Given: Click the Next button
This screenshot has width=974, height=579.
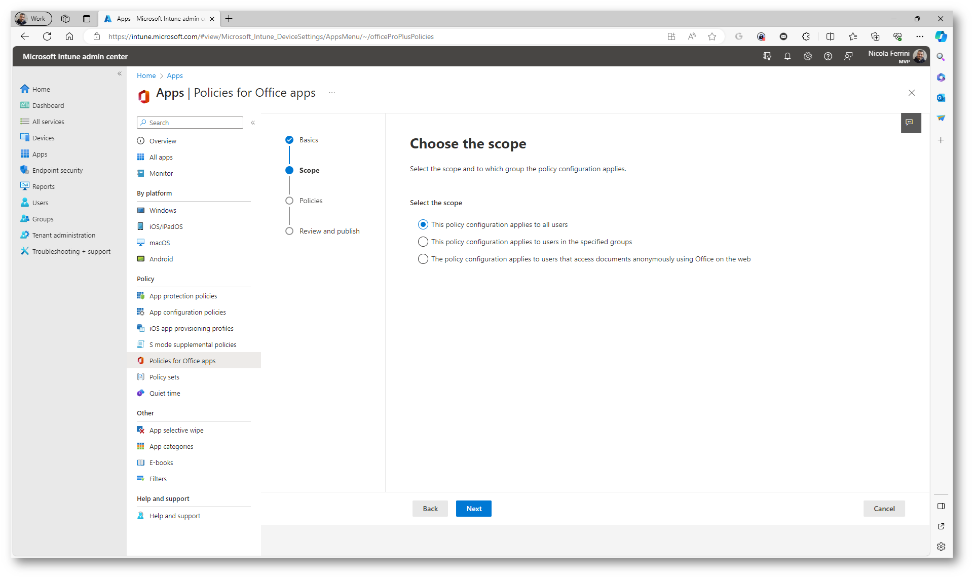Looking at the screenshot, I should (x=473, y=509).
